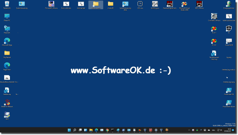238x135 pixels.
Task: Select the DesktopDigitalClock desktop icon
Action: (x=170, y=5)
